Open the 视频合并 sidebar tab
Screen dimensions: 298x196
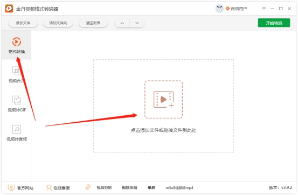coord(17,75)
